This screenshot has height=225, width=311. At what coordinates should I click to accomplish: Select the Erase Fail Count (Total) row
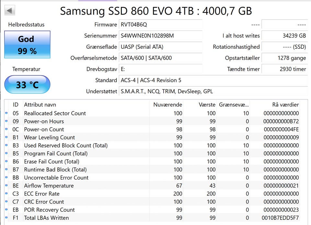click(x=152, y=162)
